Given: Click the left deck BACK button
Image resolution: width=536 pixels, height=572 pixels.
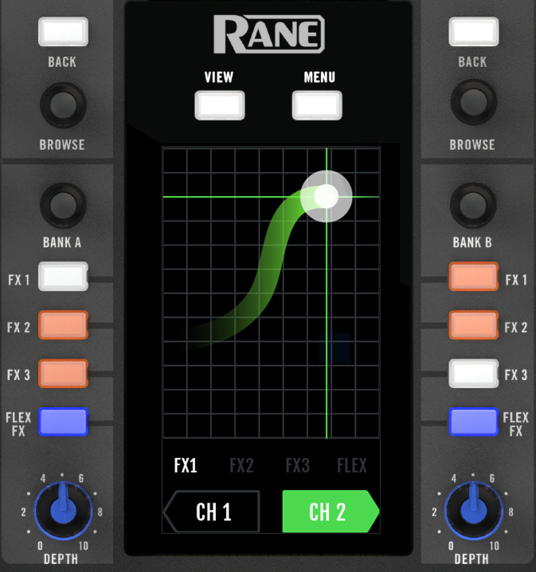Looking at the screenshot, I should tap(63, 31).
